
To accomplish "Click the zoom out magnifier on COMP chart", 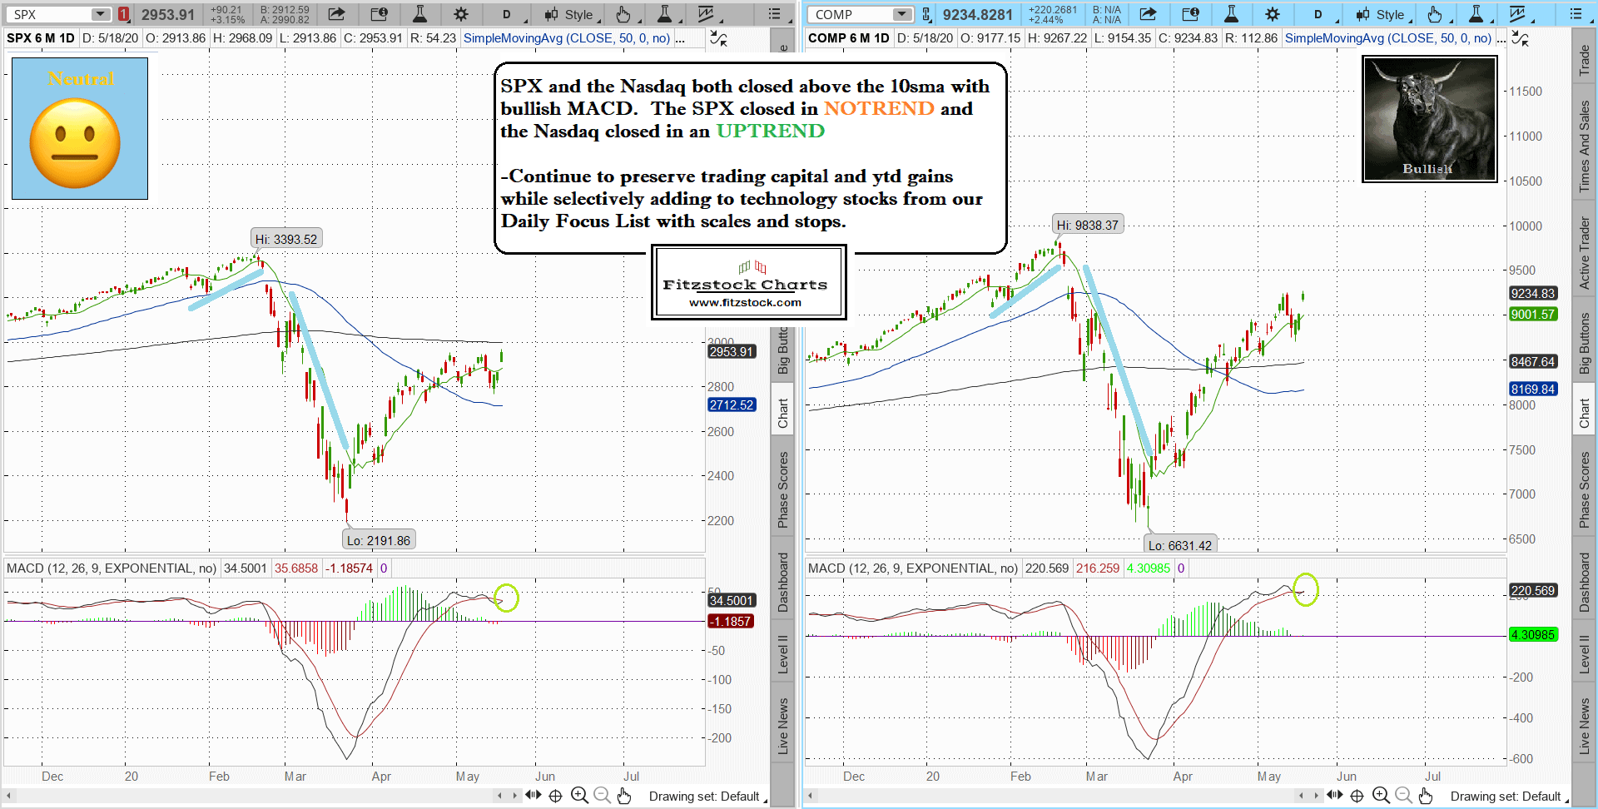I will [x=1403, y=796].
